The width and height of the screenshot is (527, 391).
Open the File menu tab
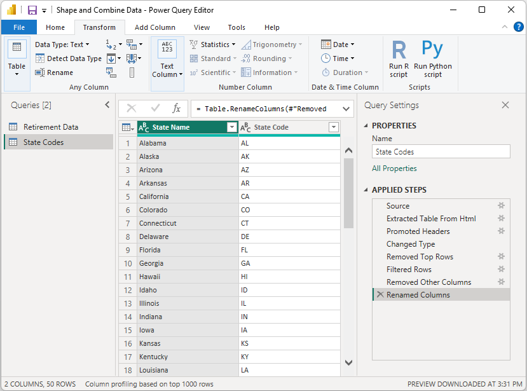19,27
